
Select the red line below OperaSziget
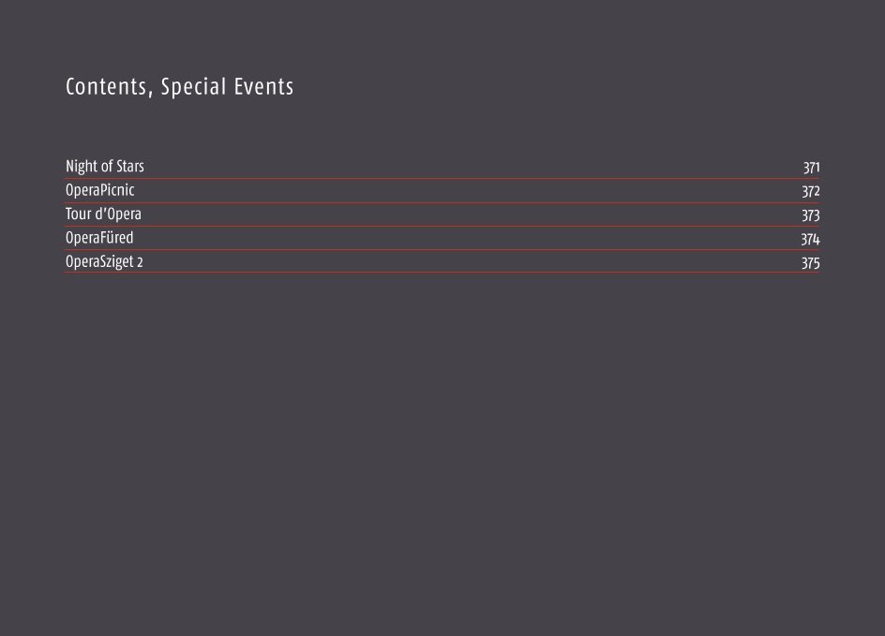(442, 273)
